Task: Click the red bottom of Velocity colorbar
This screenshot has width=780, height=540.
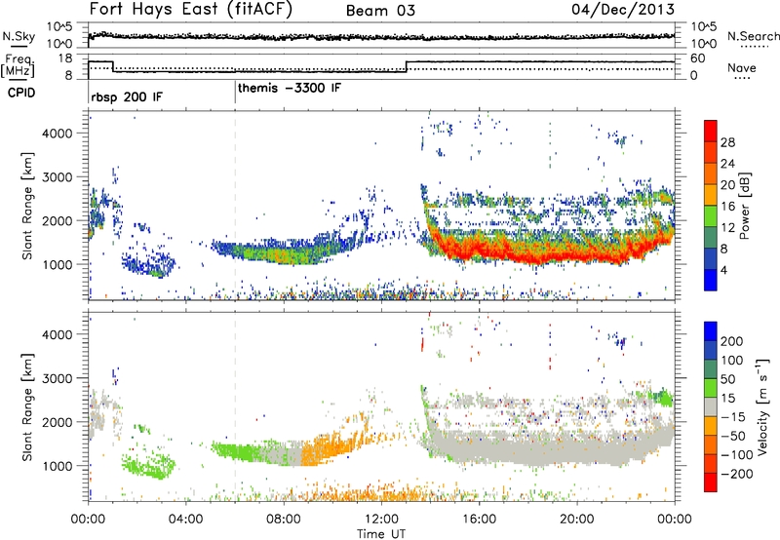Action: point(711,482)
